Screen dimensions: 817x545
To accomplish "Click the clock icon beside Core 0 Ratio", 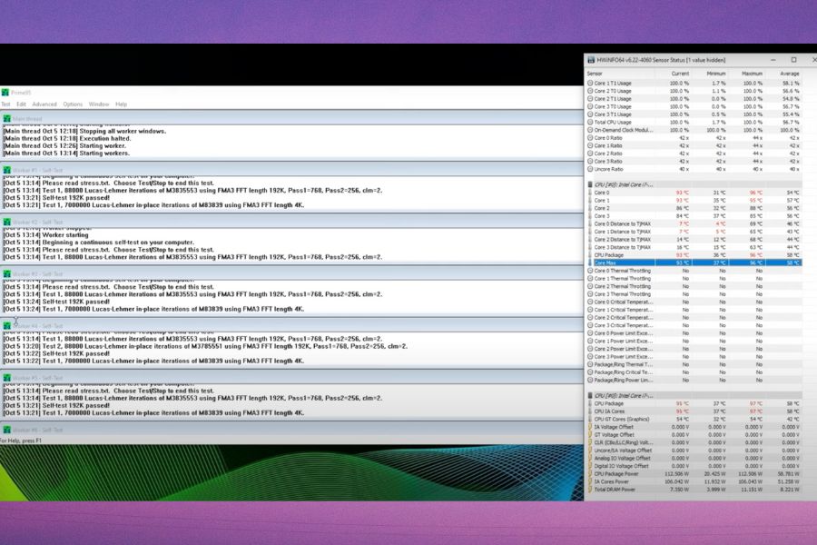I will 590,138.
